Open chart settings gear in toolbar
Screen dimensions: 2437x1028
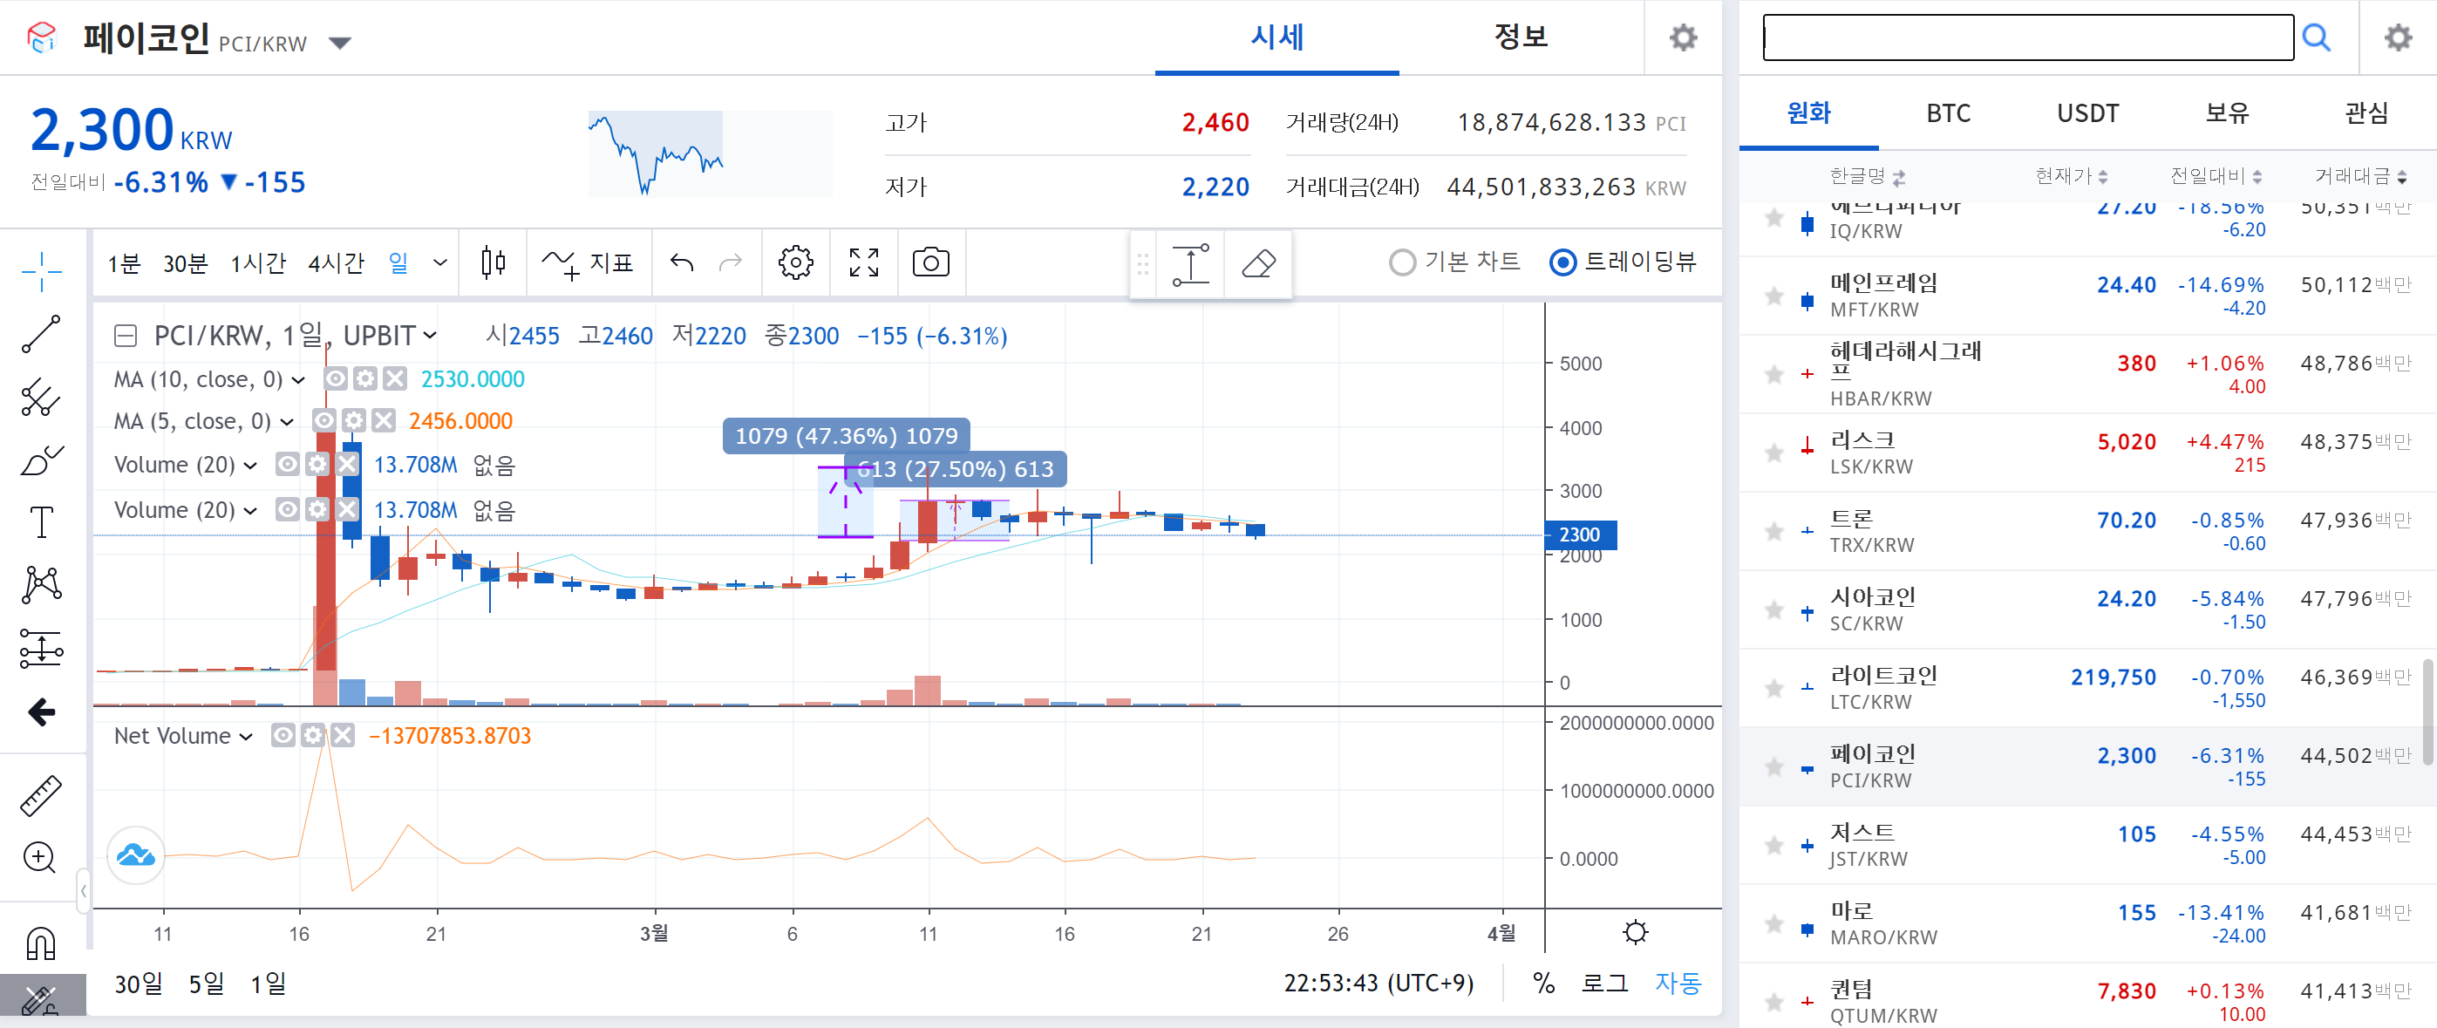point(794,262)
